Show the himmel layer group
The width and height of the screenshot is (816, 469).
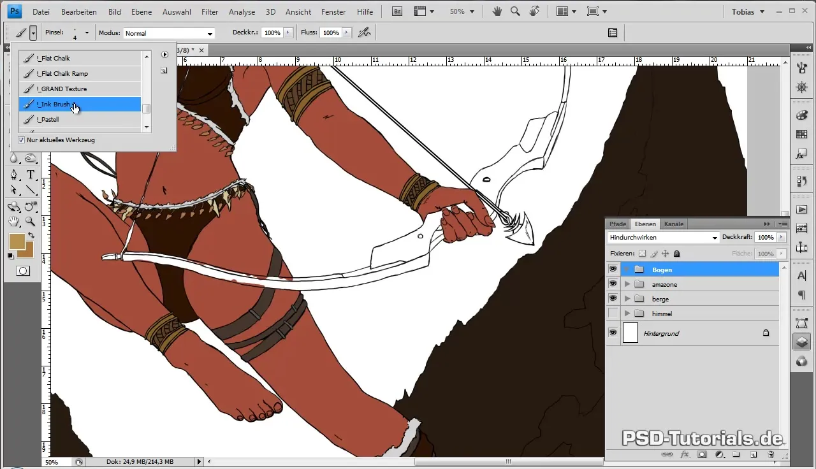613,314
